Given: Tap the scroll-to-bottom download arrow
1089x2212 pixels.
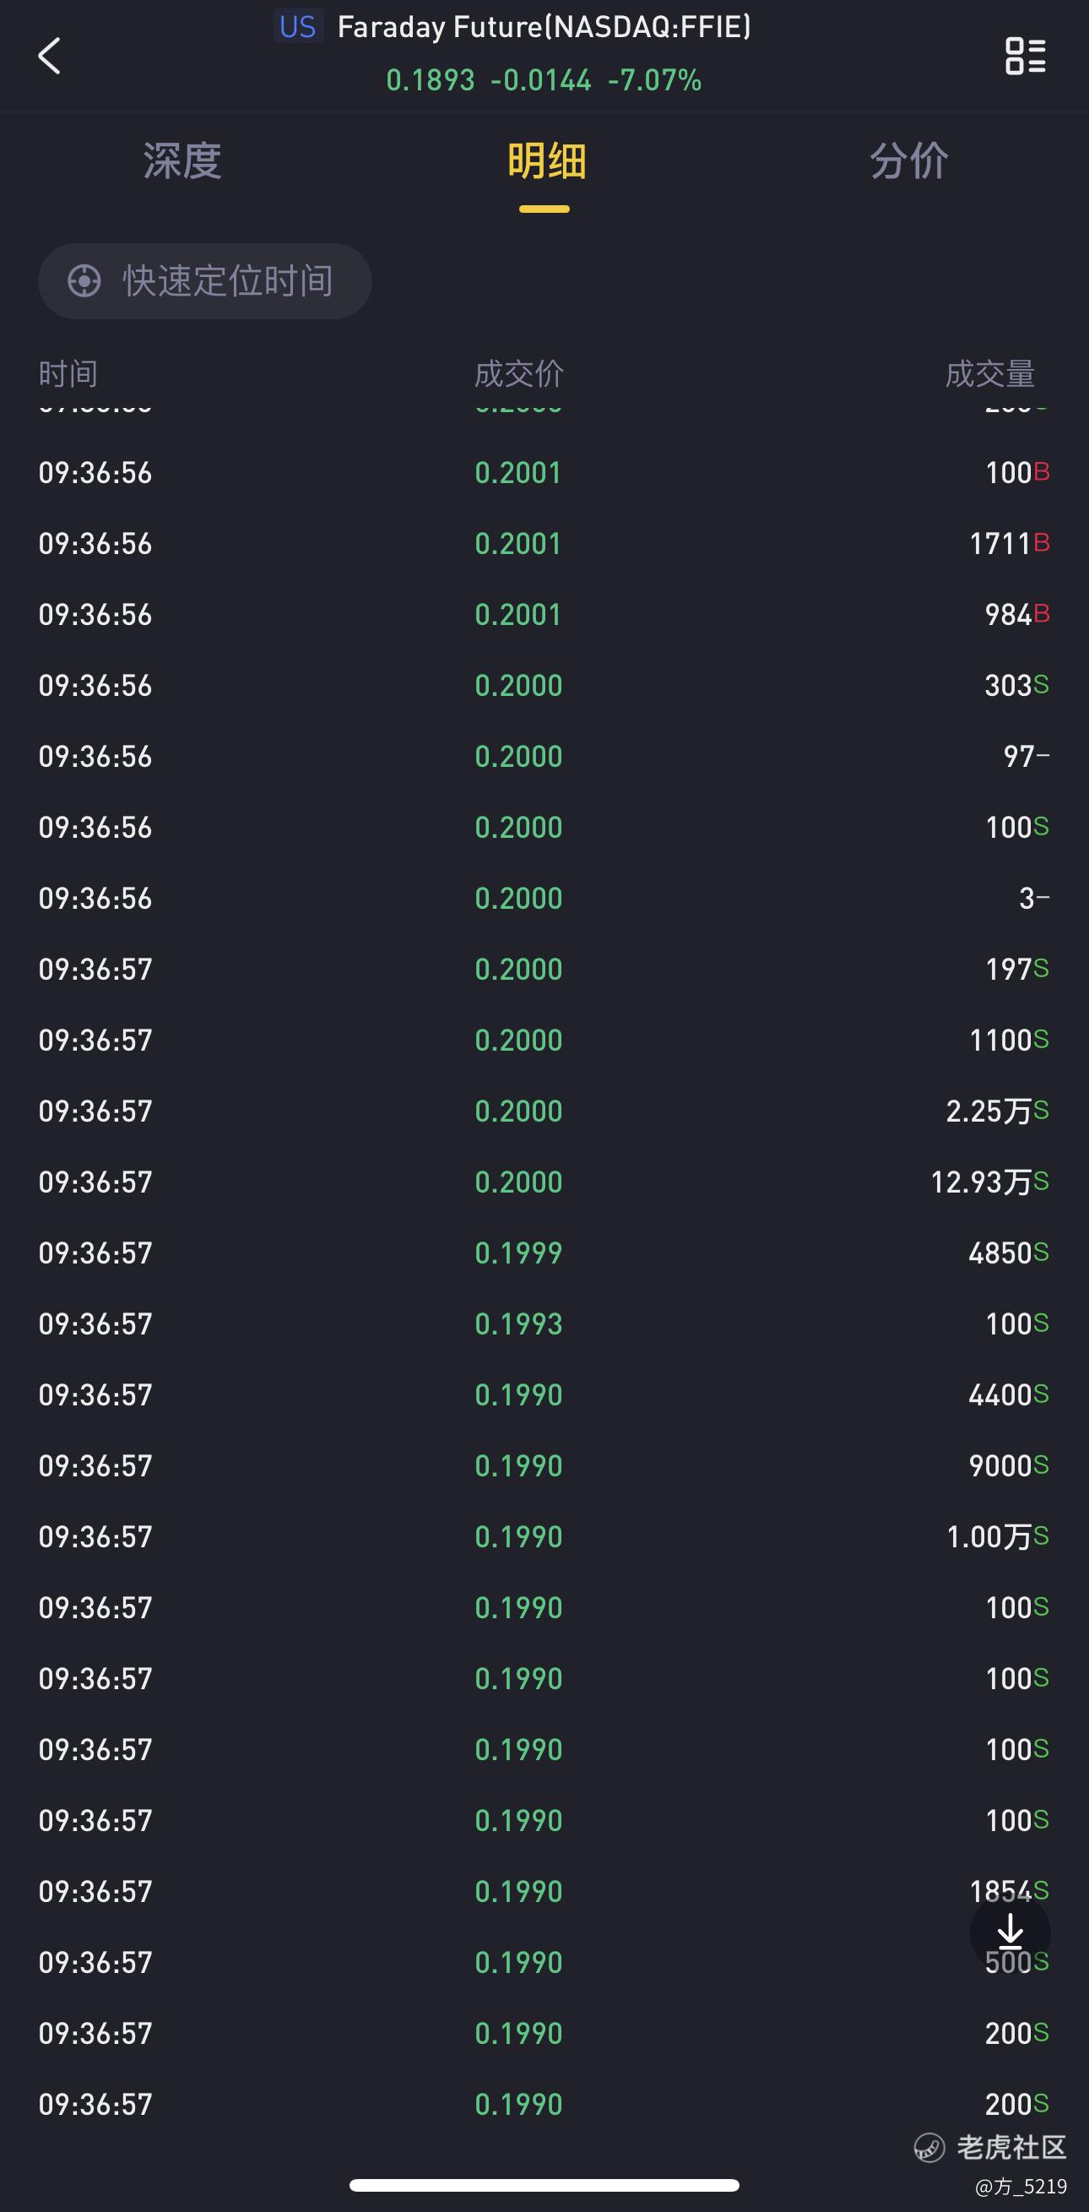Looking at the screenshot, I should [x=1010, y=1932].
